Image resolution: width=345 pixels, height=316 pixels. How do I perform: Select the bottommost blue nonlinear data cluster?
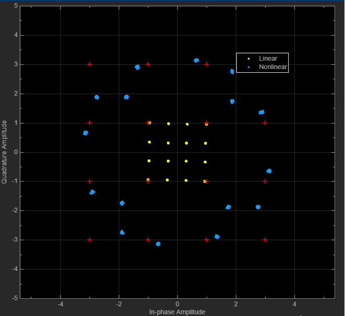(x=158, y=244)
